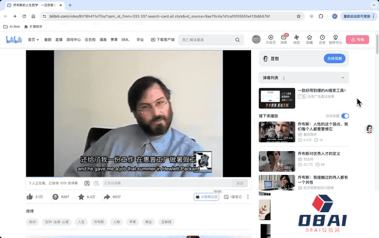Click the 收藏 favorites icon in header
This screenshot has width=379, height=238.
tap(309, 38)
